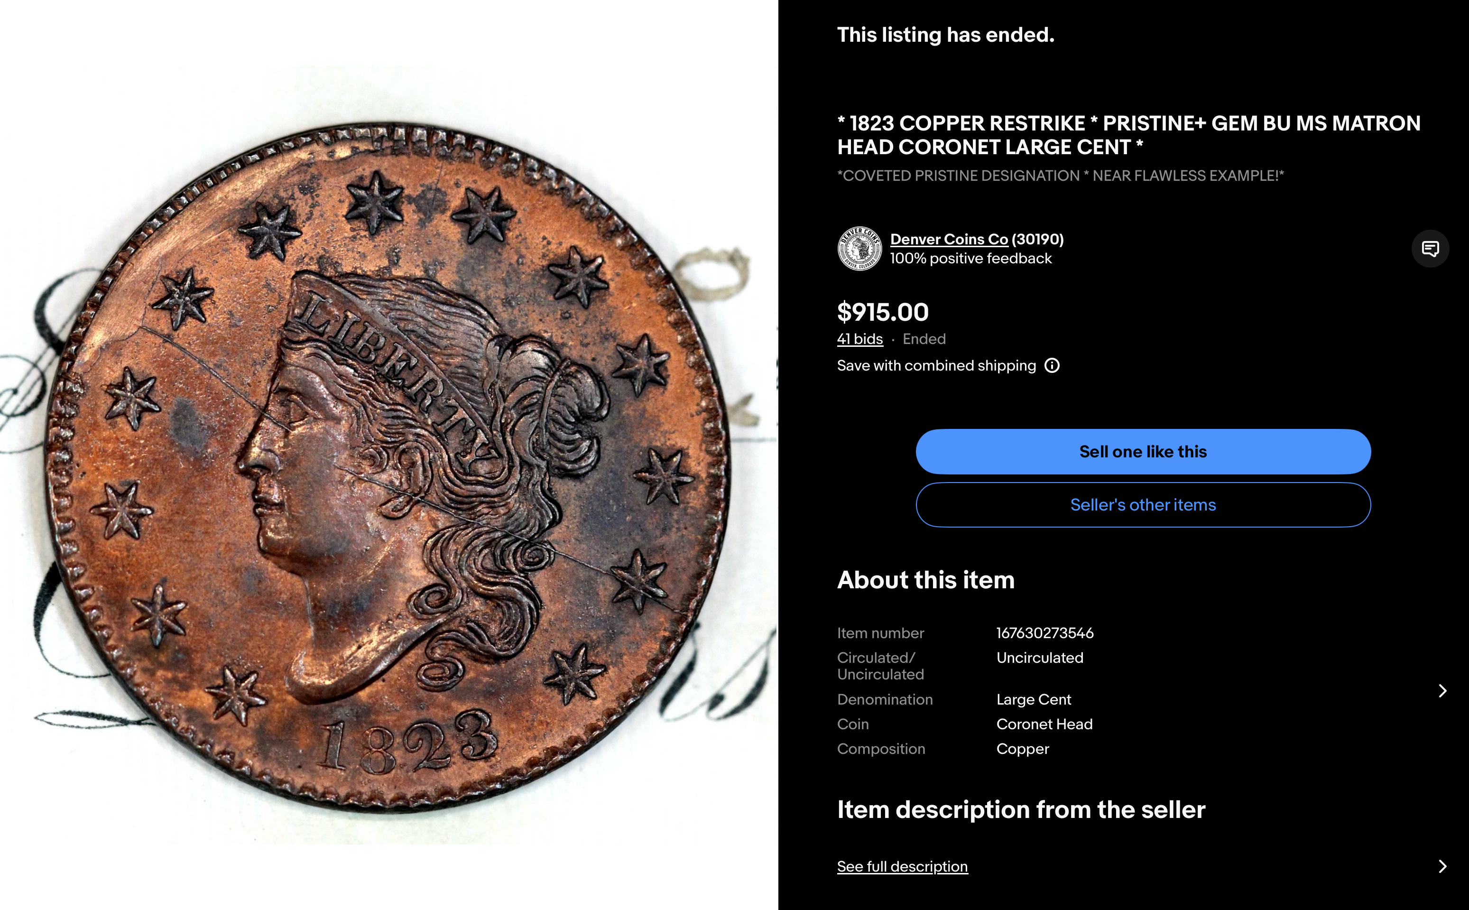
Task: Open the seller message chat icon
Action: click(1430, 249)
